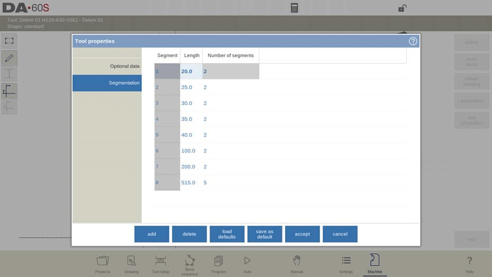This screenshot has height=277, width=492.
Task: Click the load defaults button
Action: [227, 234]
